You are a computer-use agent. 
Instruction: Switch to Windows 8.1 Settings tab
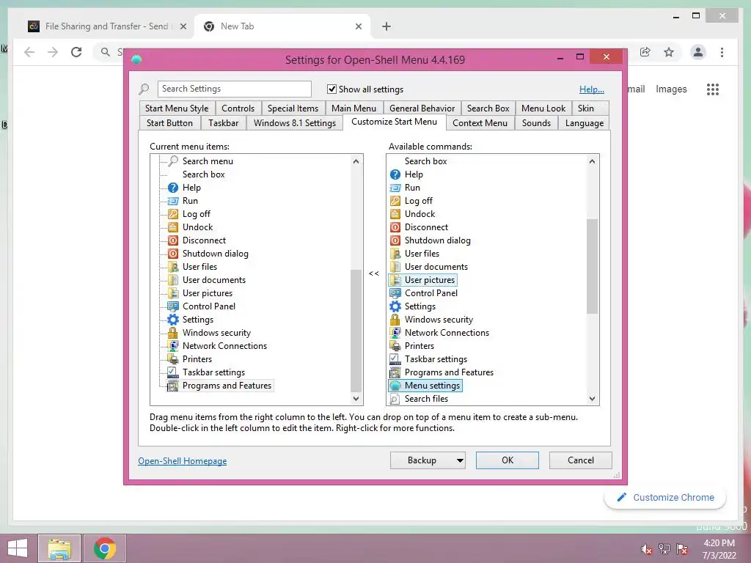(295, 123)
